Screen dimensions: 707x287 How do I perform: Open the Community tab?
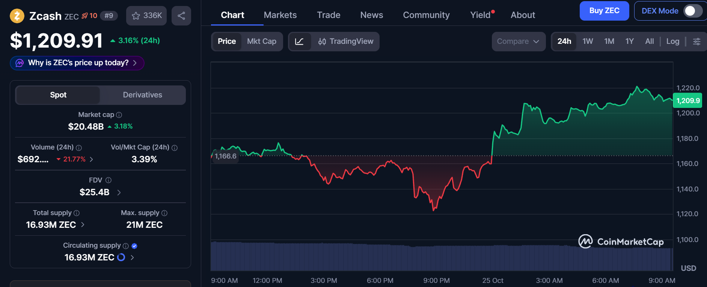click(x=426, y=15)
